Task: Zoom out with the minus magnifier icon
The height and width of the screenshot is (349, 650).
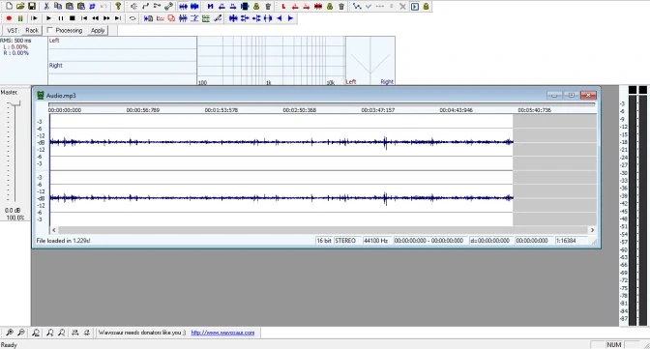Action: point(20,333)
